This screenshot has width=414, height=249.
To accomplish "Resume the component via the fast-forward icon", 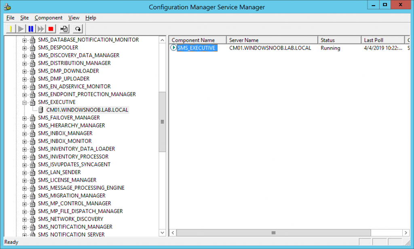I will [40, 28].
